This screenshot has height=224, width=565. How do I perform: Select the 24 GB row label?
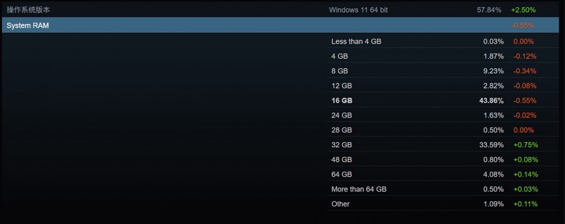[x=342, y=115]
